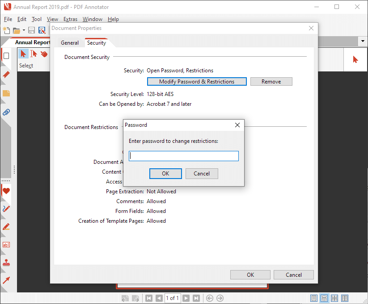
Task: Select the sticky note tool
Action: coord(6,93)
